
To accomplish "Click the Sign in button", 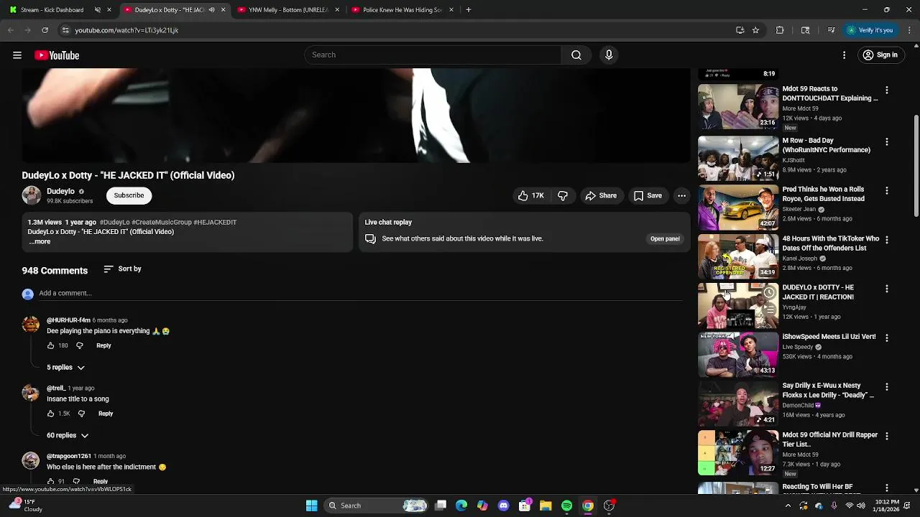I will click(x=880, y=55).
